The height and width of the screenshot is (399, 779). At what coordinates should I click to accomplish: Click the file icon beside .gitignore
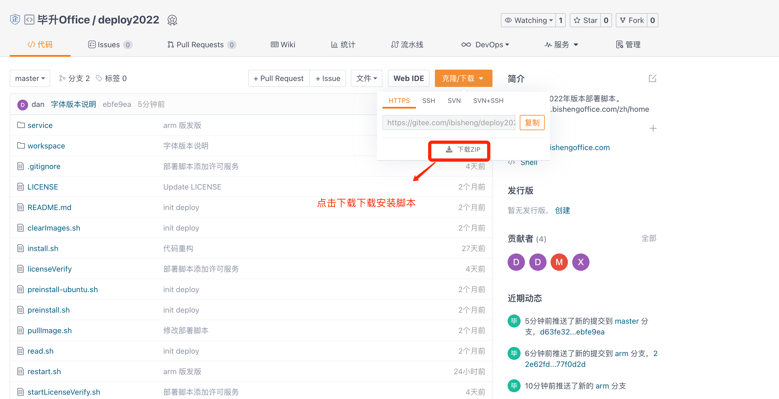pos(21,166)
